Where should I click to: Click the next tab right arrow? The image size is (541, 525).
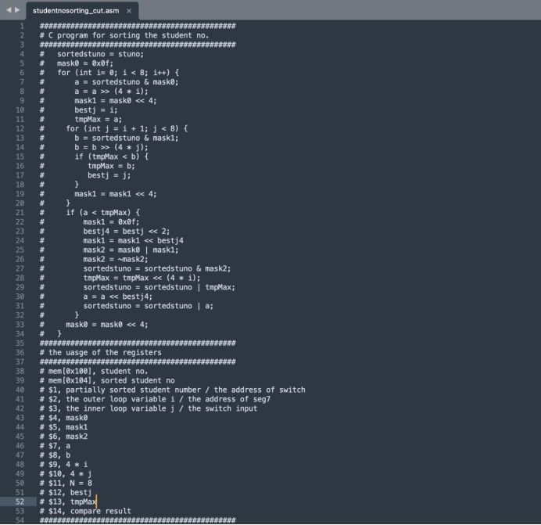pos(15,11)
